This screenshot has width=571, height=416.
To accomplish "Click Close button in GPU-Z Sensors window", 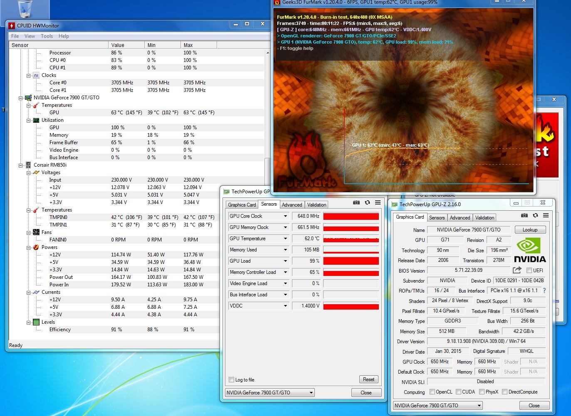I will pos(366,393).
